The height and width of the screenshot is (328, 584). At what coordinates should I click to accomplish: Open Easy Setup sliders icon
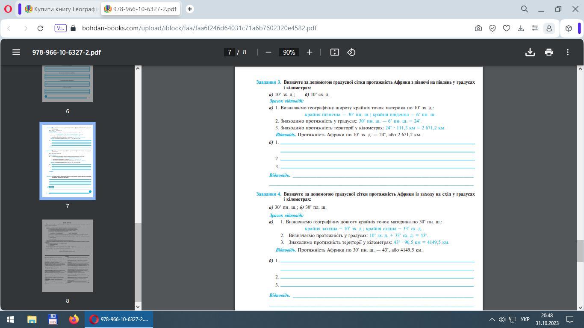point(535,28)
